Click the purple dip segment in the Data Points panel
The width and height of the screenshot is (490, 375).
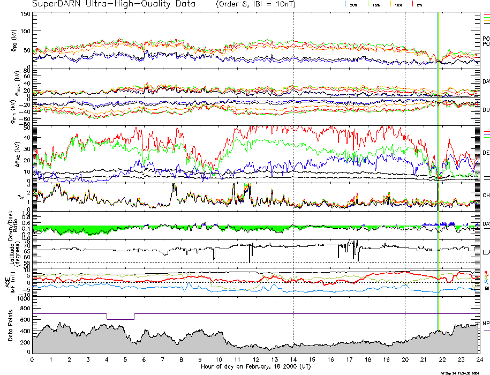[x=120, y=319]
